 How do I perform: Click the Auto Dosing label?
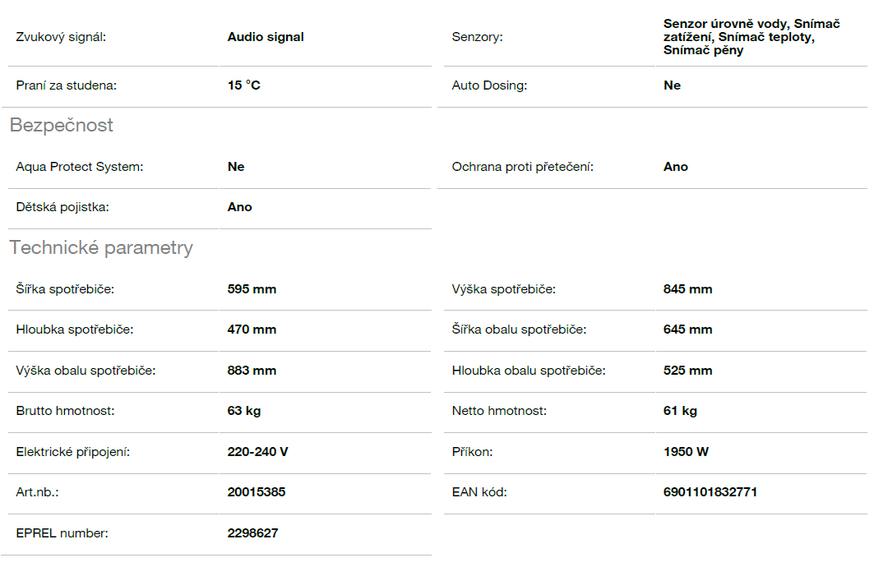pos(489,85)
